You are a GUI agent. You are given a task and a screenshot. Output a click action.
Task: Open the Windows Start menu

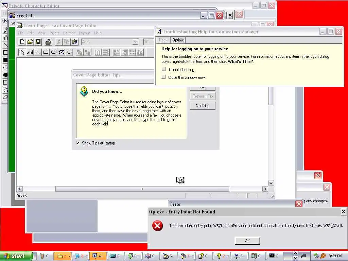pyautogui.click(x=16, y=256)
